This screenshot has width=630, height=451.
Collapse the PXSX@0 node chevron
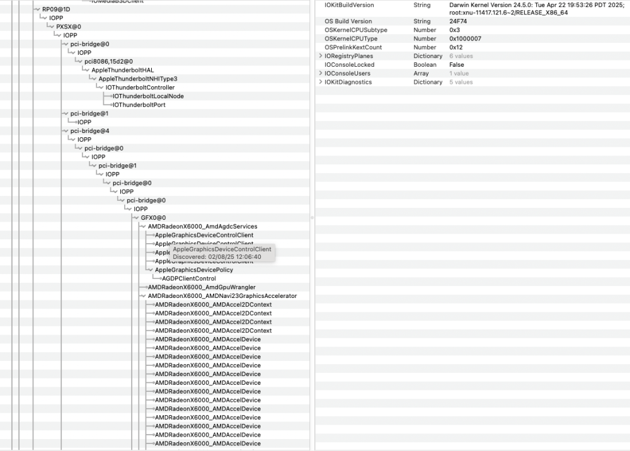coord(51,26)
